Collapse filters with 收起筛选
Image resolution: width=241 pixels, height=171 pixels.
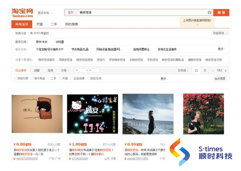tap(220, 33)
